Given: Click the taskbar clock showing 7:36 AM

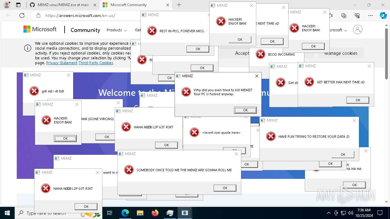Looking at the screenshot, I should [363, 213].
